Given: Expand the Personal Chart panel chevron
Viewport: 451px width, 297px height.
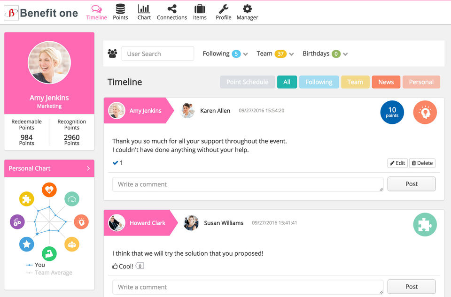Looking at the screenshot, I should click(88, 168).
